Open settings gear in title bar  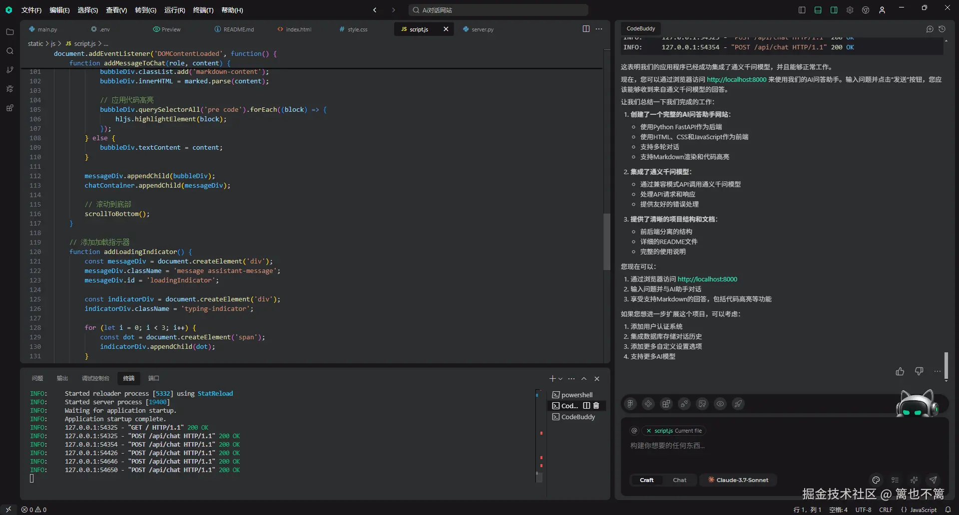pos(850,10)
